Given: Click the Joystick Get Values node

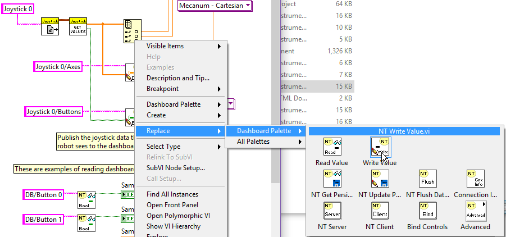Looking at the screenshot, I should 78,26.
